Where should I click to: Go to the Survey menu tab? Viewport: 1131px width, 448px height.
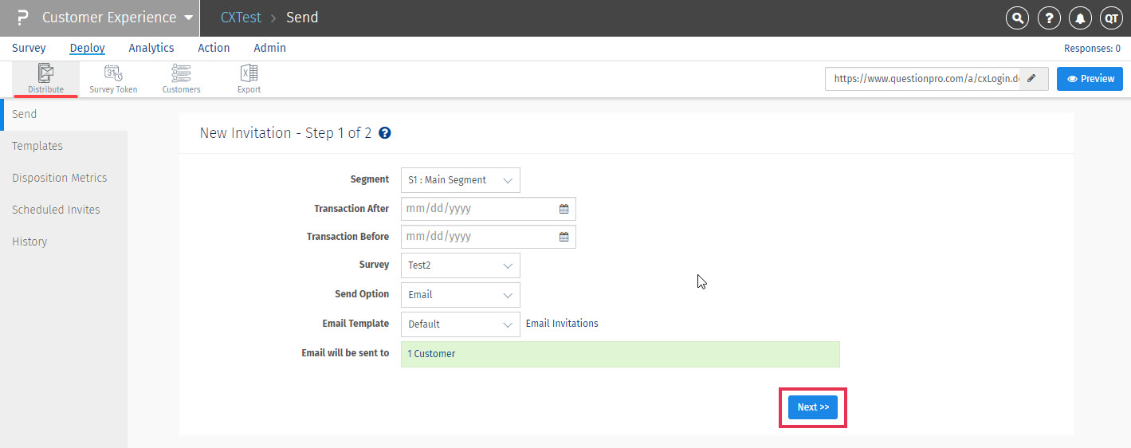point(29,48)
